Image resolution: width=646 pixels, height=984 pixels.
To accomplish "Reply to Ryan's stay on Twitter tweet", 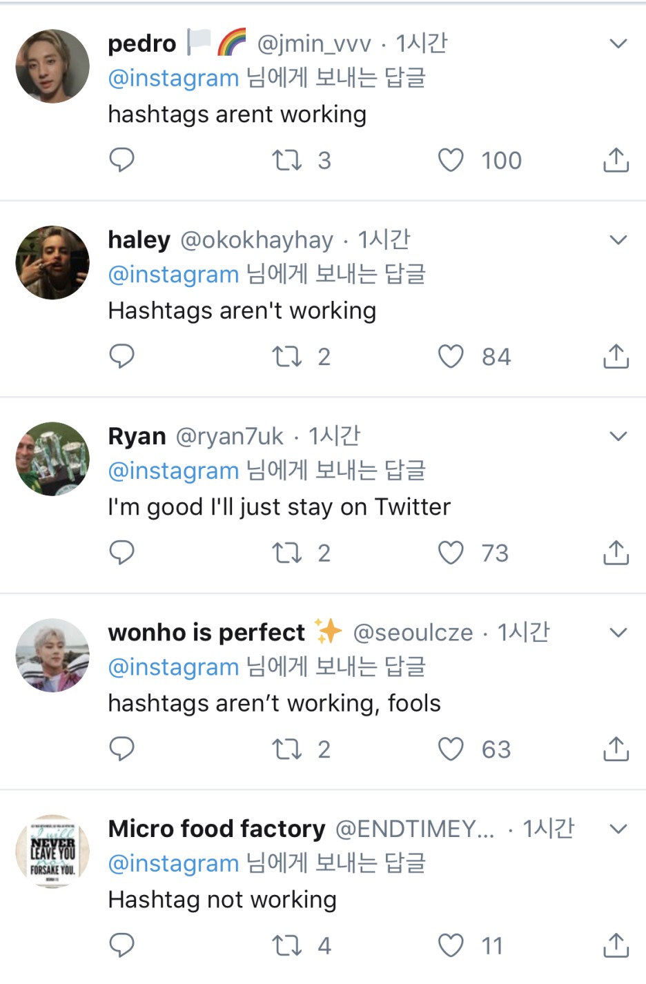I will (122, 553).
